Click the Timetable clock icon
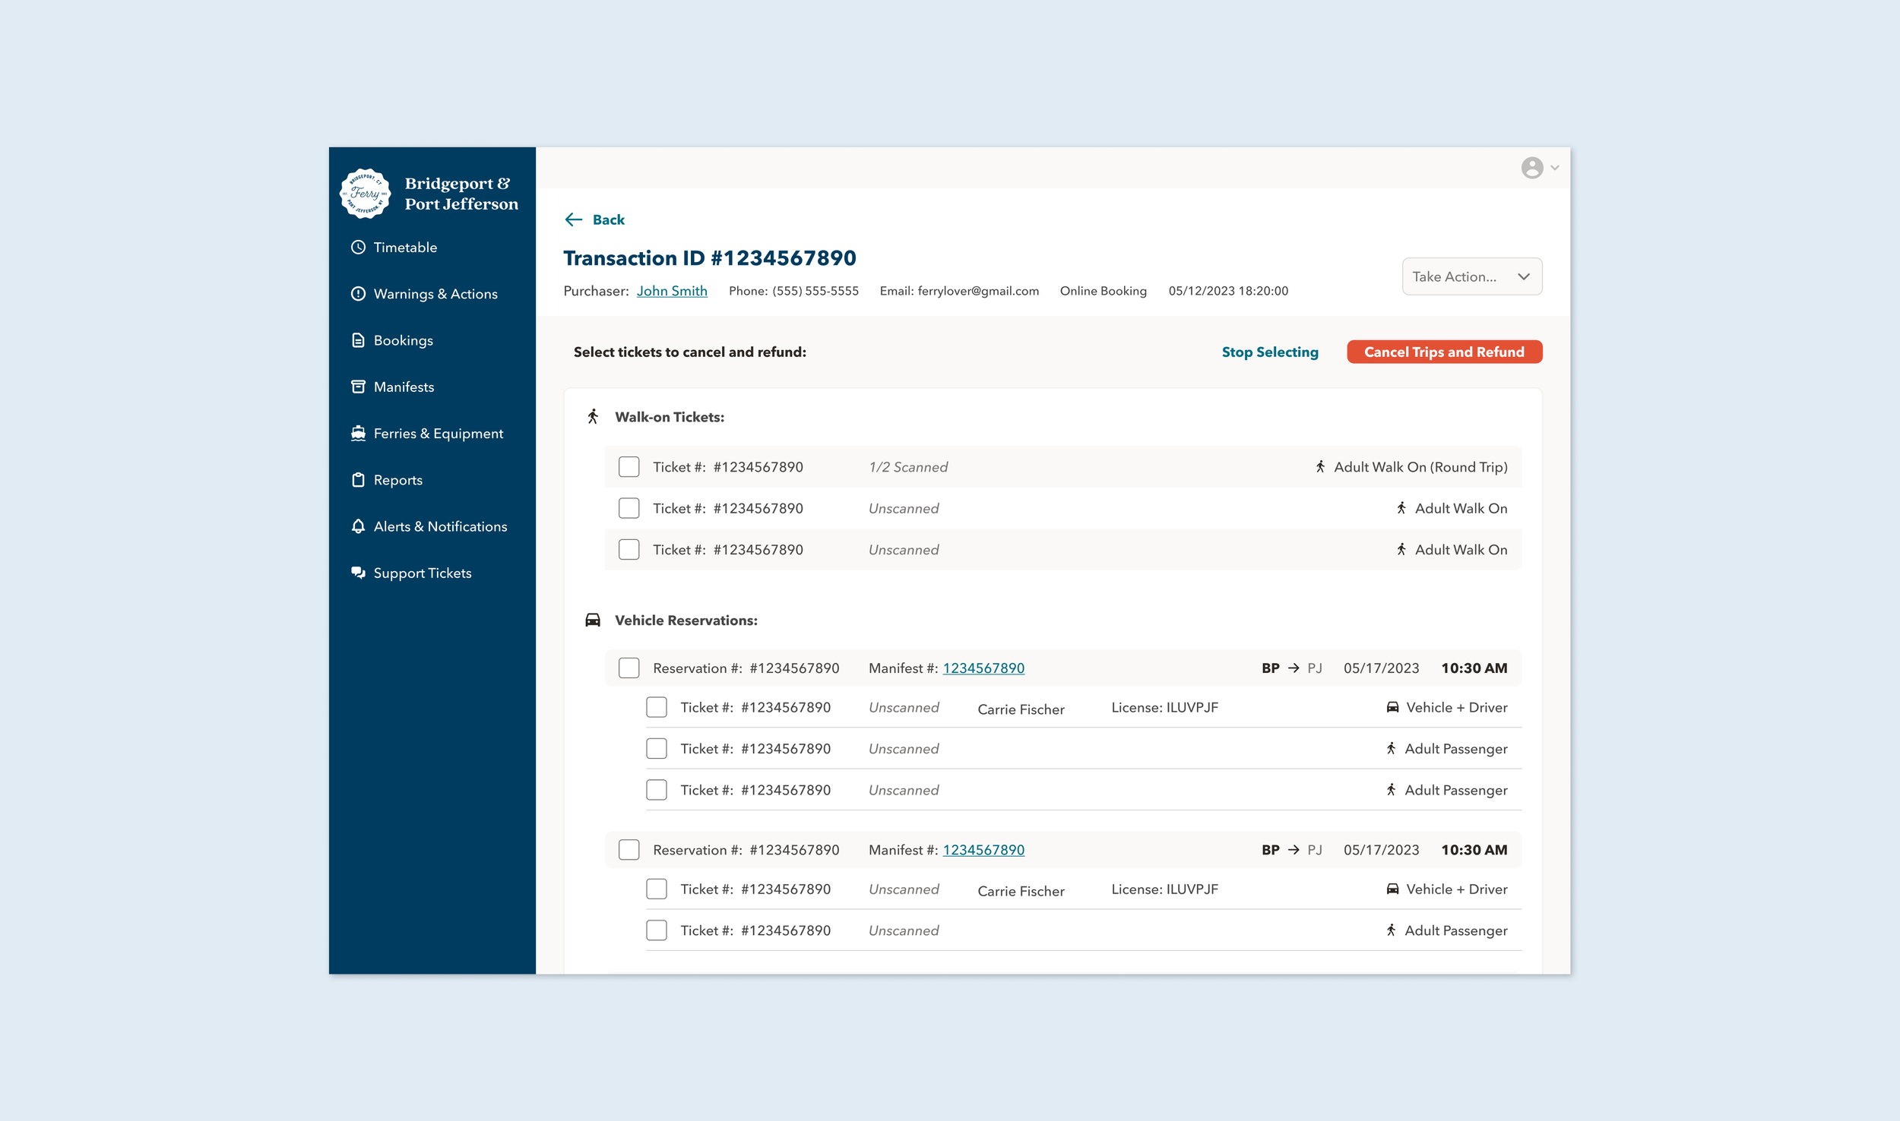This screenshot has width=1900, height=1121. (x=358, y=248)
